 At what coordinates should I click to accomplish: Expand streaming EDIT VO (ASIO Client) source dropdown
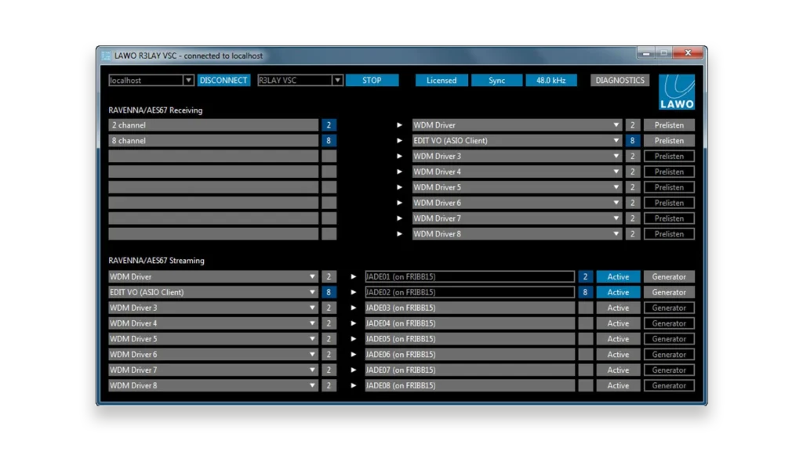click(312, 293)
